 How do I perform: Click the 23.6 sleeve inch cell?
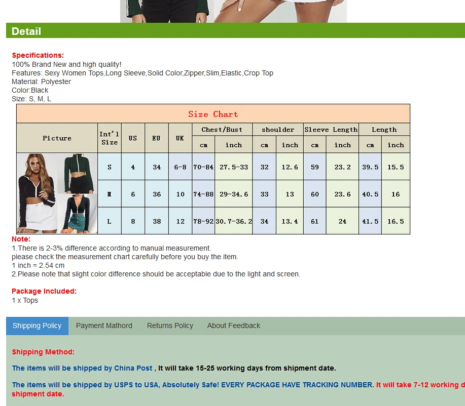click(x=342, y=194)
